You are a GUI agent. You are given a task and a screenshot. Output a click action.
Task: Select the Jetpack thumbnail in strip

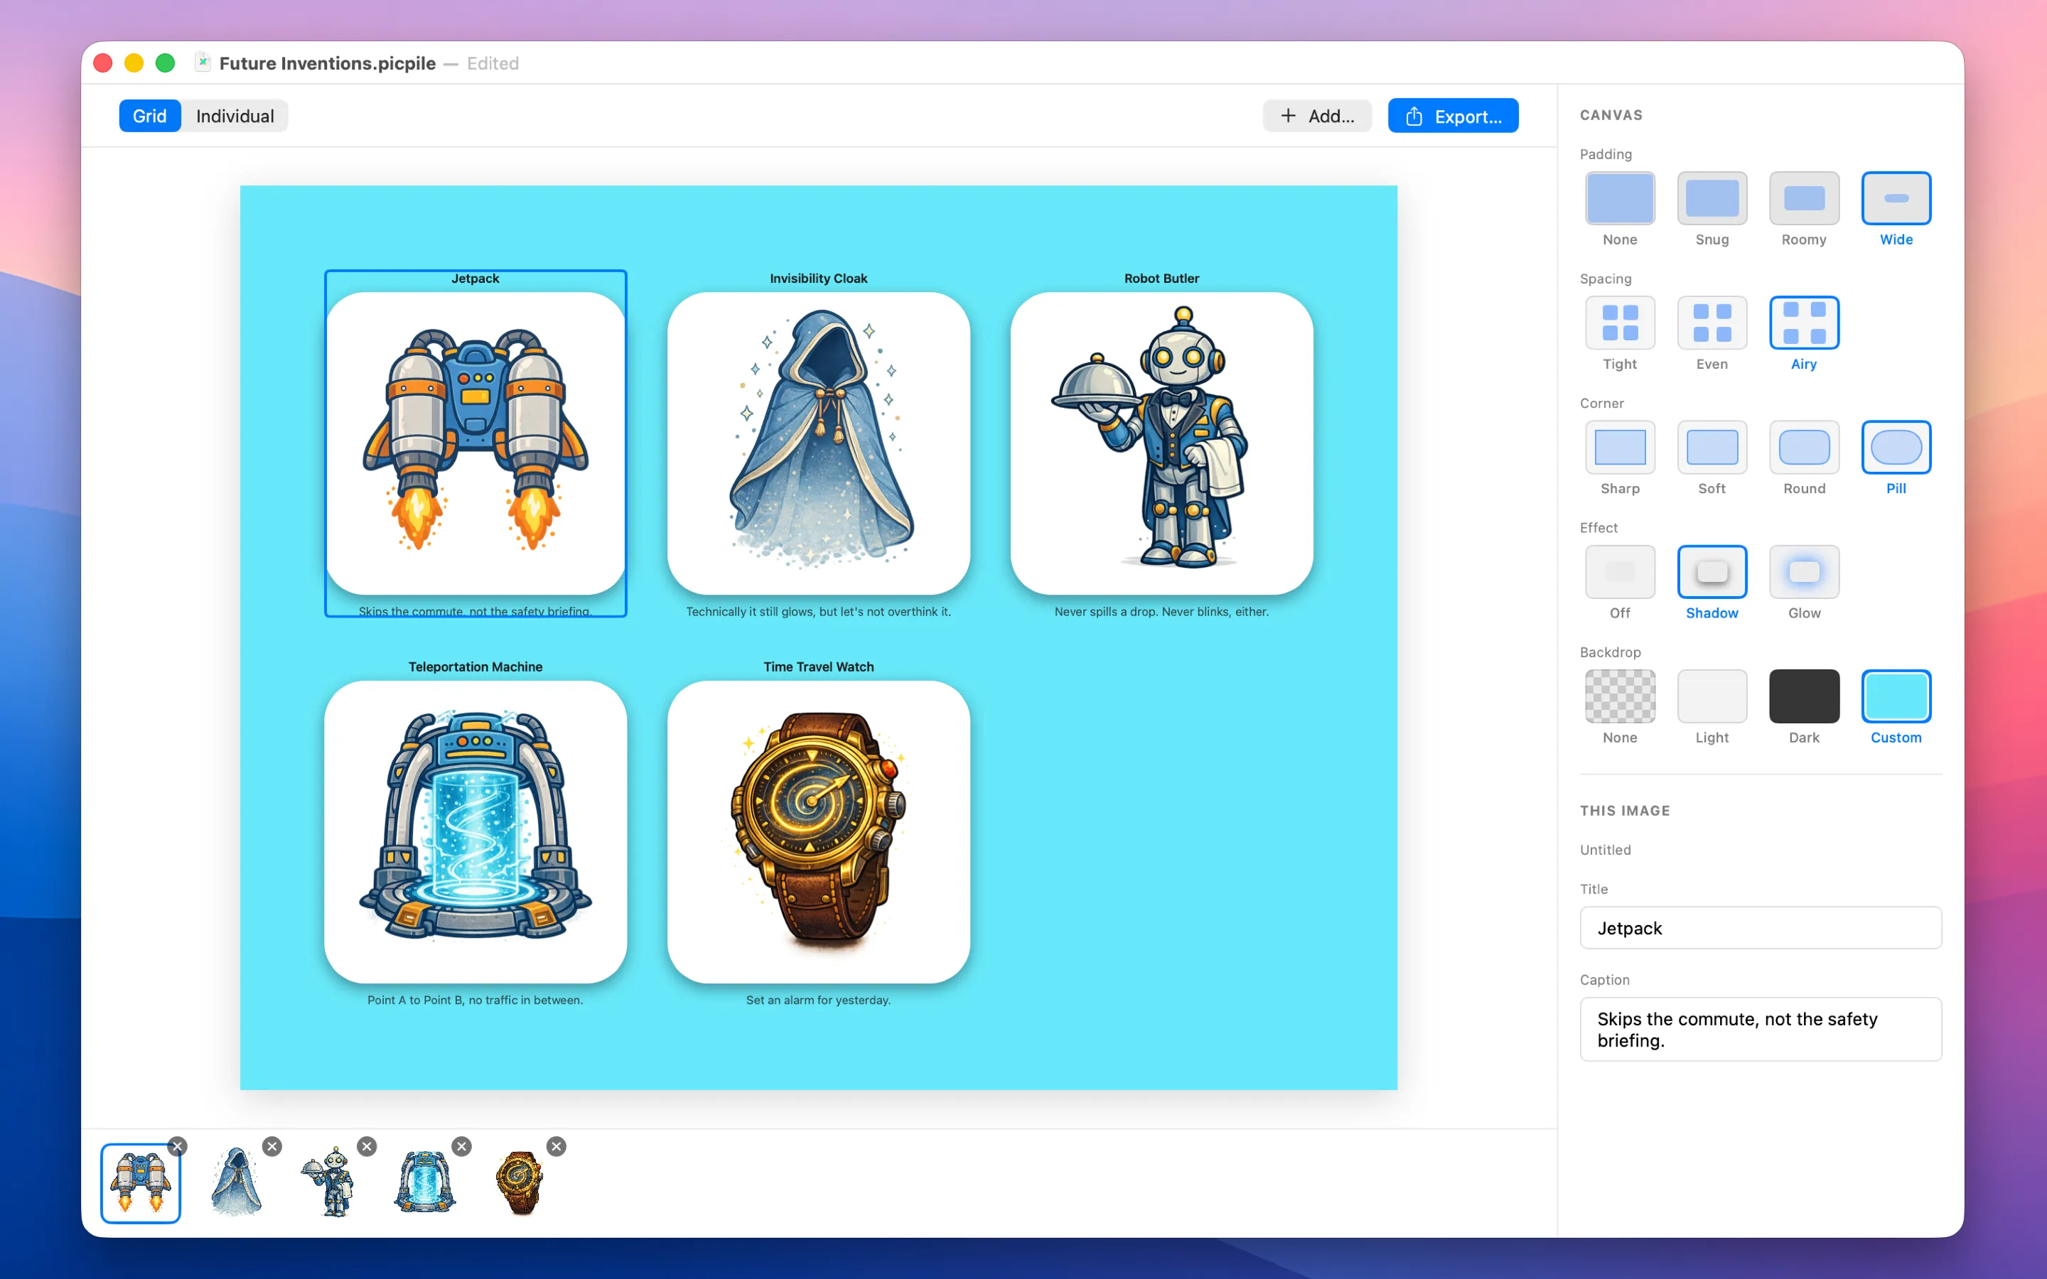[x=141, y=1182]
